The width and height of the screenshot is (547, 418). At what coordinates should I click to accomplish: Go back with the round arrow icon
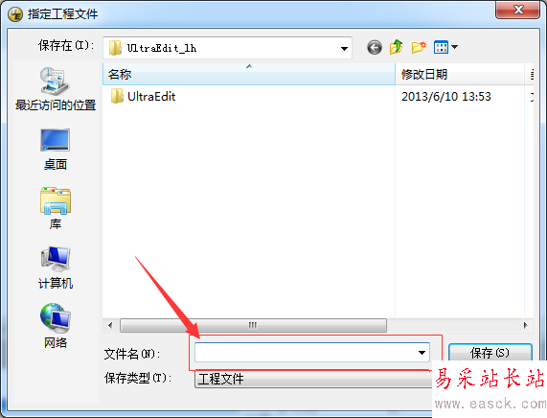click(375, 47)
